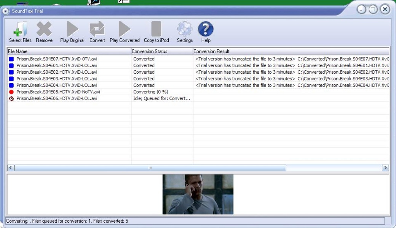Sort by the File Name column header
The image size is (396, 228).
69,51
